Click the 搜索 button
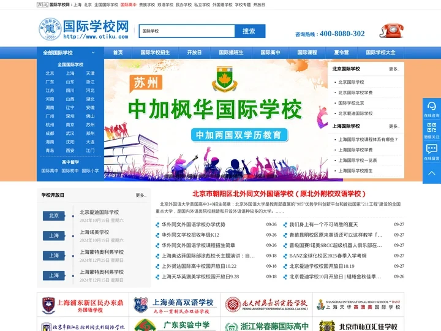Image resolution: width=441 pixels, height=331 pixels. 249,31
